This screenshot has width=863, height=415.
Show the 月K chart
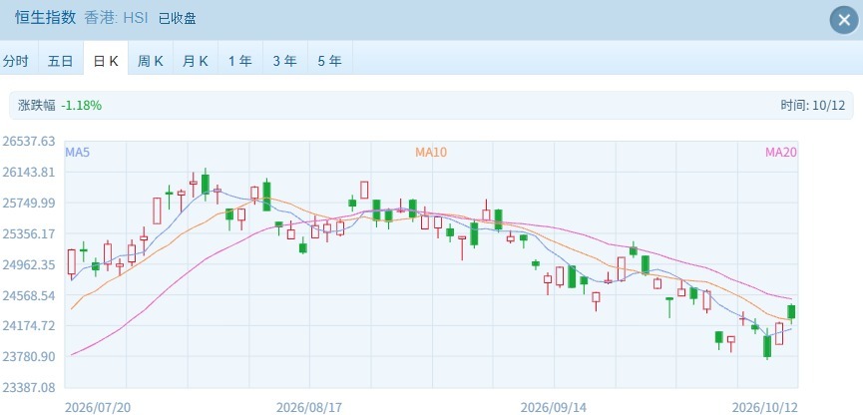tap(196, 61)
